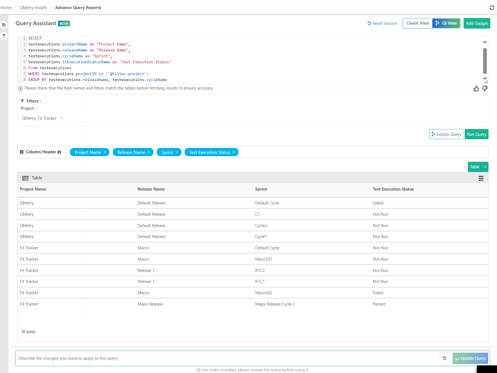Viewport: 497px width, 373px height.
Task: Switch to Classic View
Action: tap(418, 23)
